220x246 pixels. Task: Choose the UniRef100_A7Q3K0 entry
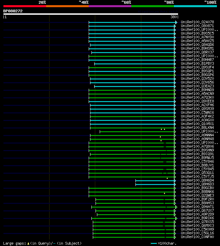click(197, 97)
